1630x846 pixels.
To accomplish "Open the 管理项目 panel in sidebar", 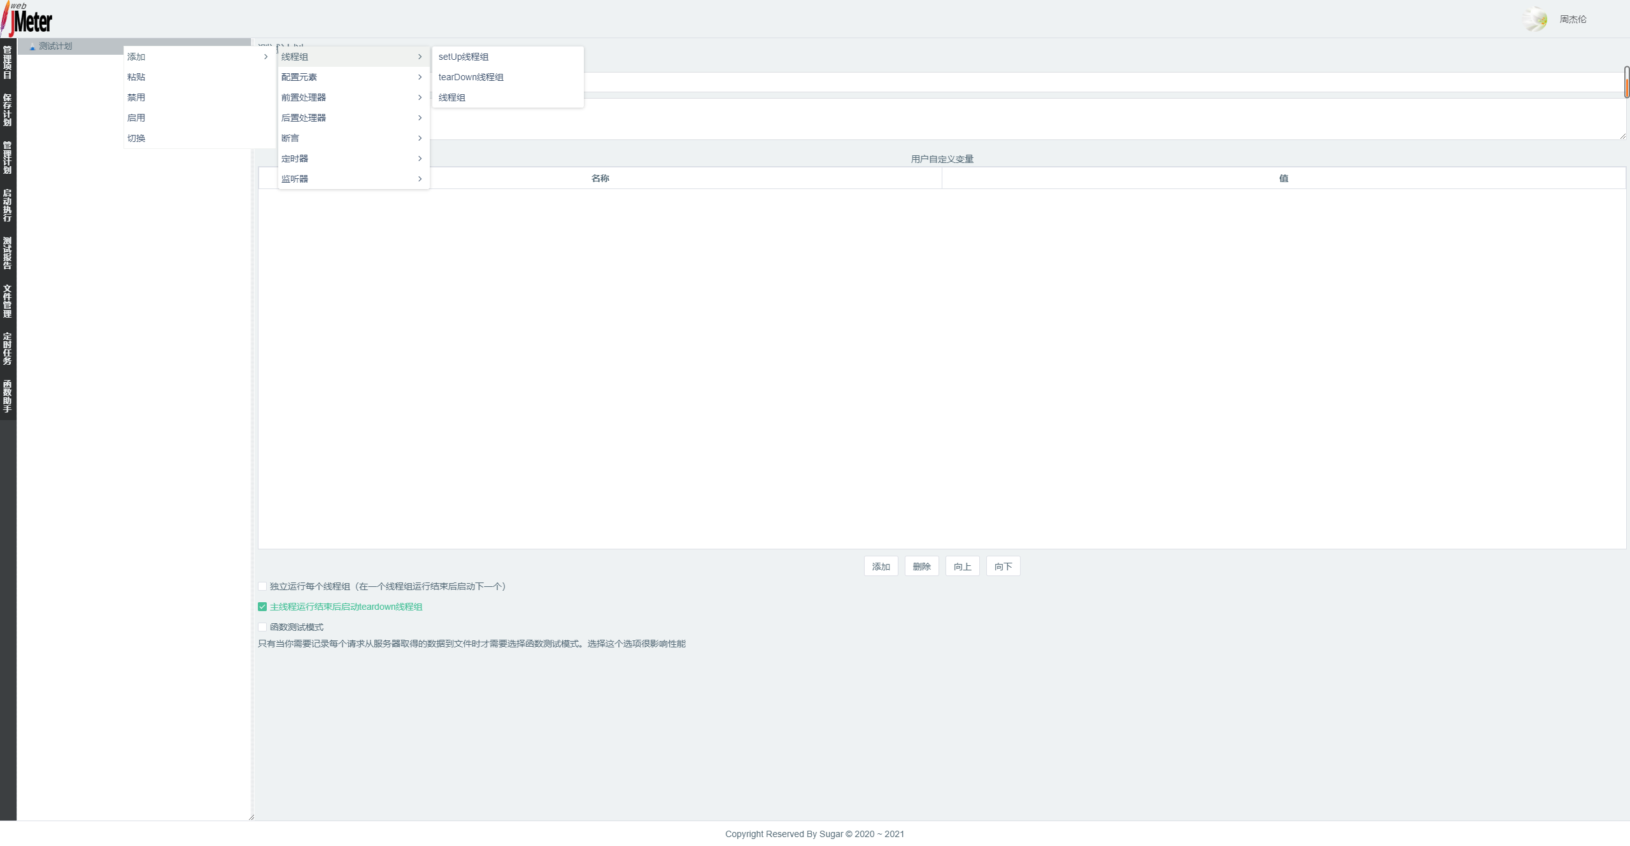I will click(x=7, y=61).
